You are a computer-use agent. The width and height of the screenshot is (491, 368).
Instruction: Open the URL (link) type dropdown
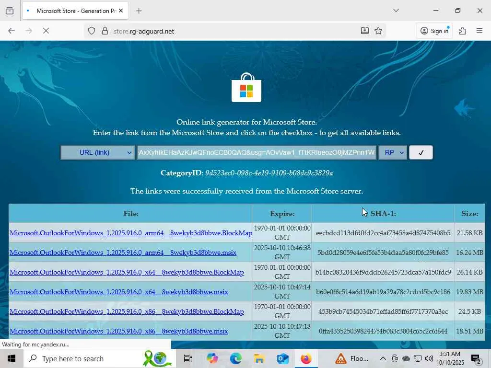tap(97, 152)
